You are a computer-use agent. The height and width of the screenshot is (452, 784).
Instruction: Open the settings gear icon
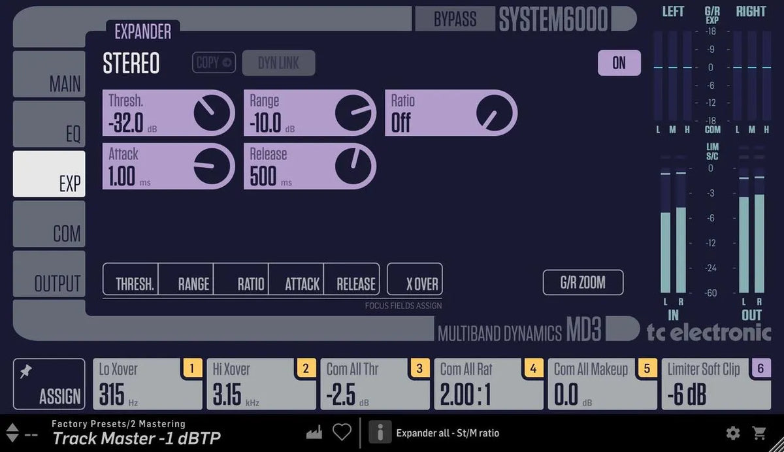click(x=733, y=432)
